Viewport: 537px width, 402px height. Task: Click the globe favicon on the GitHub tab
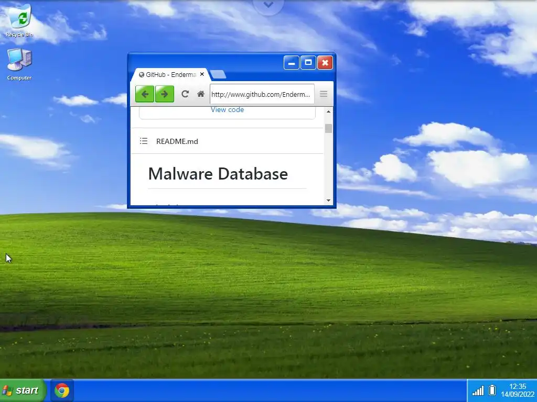point(142,74)
